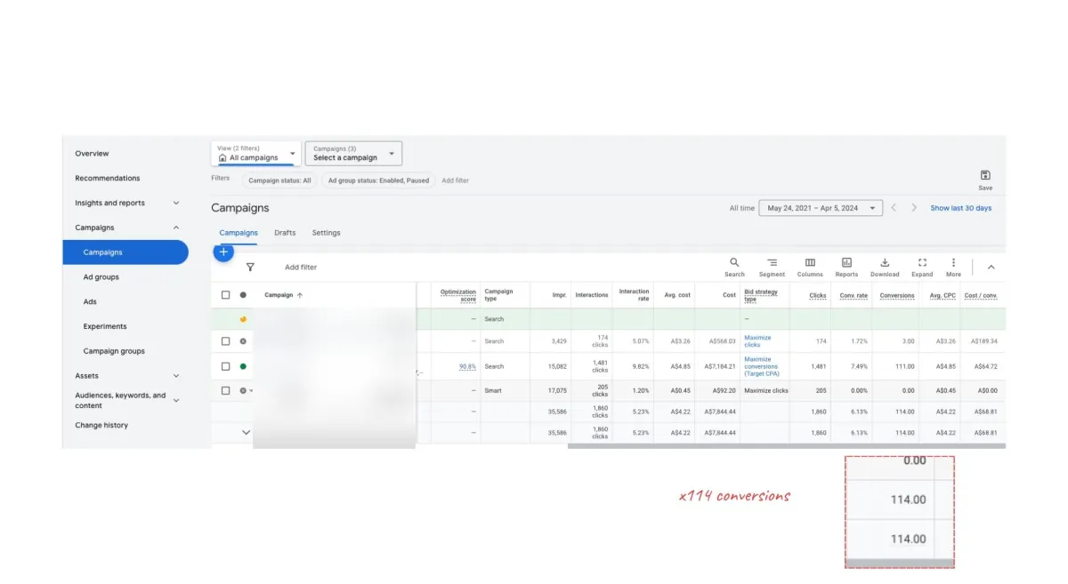Open Recommendations in the sidebar

[108, 178]
